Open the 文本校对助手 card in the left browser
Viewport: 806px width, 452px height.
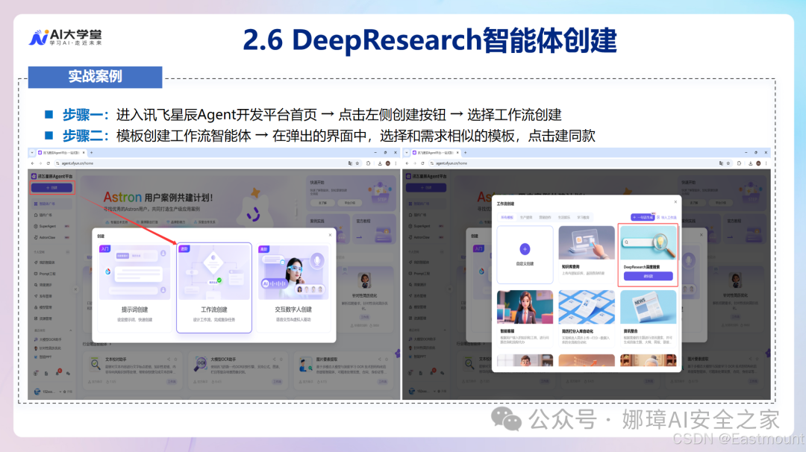pos(133,371)
